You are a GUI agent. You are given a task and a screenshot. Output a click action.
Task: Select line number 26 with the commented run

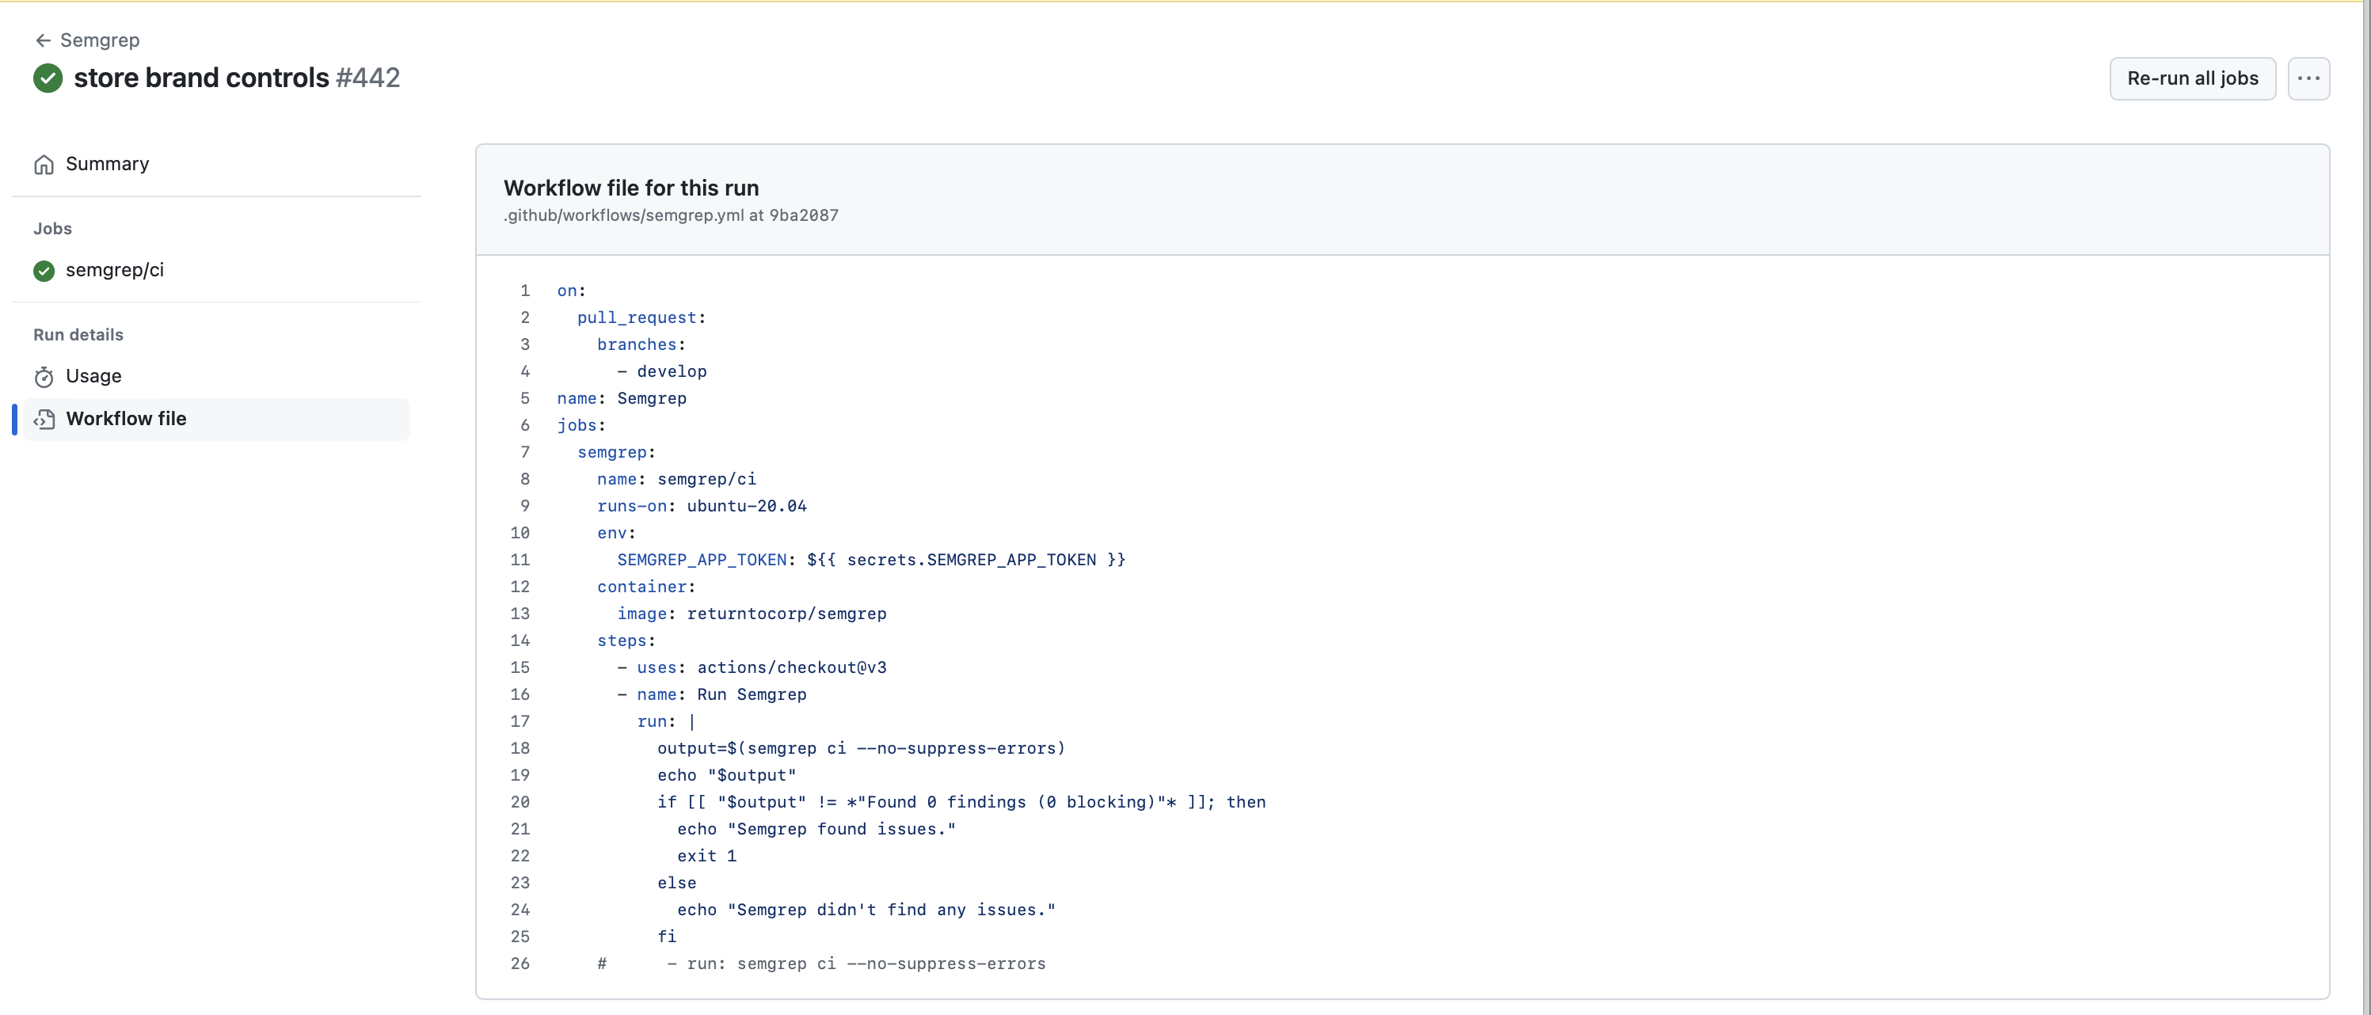click(520, 964)
